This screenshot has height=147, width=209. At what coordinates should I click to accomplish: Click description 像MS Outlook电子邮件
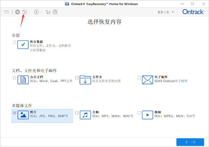[171, 81]
